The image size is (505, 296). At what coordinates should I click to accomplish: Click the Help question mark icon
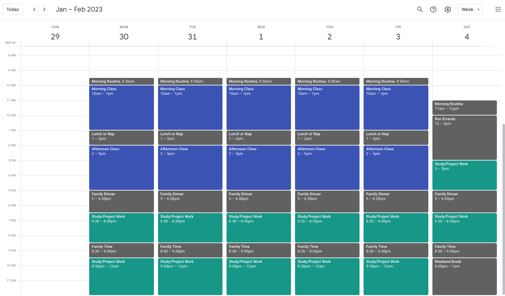click(433, 9)
